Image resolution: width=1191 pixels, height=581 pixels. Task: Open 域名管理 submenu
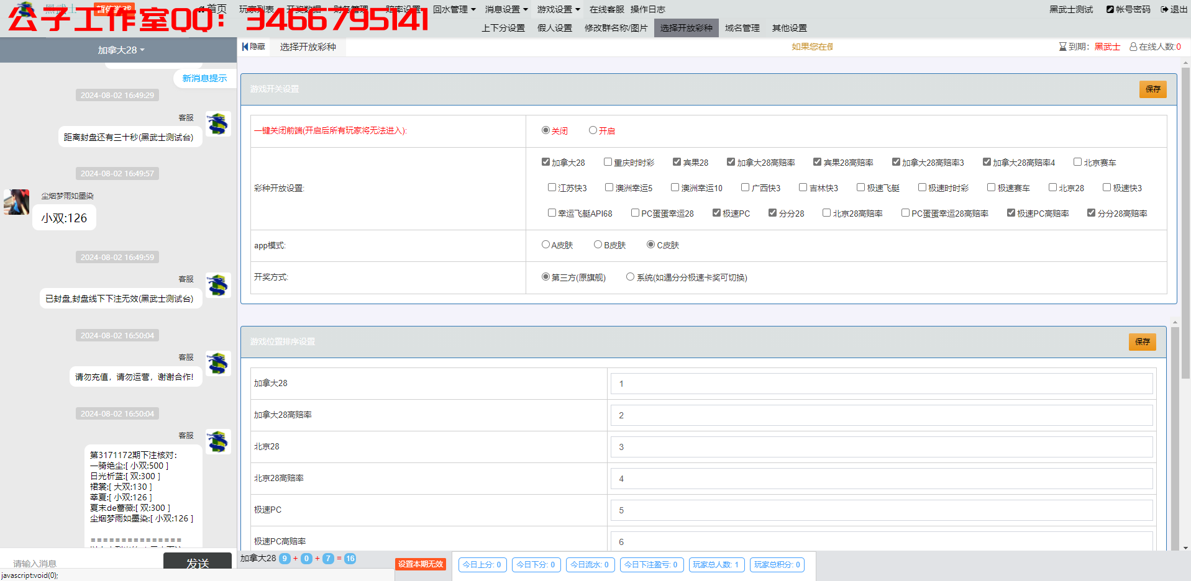coord(742,28)
